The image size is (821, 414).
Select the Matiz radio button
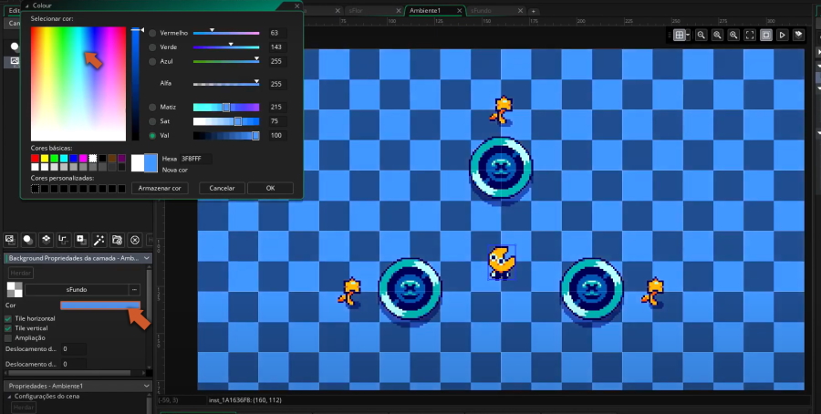[x=152, y=108]
